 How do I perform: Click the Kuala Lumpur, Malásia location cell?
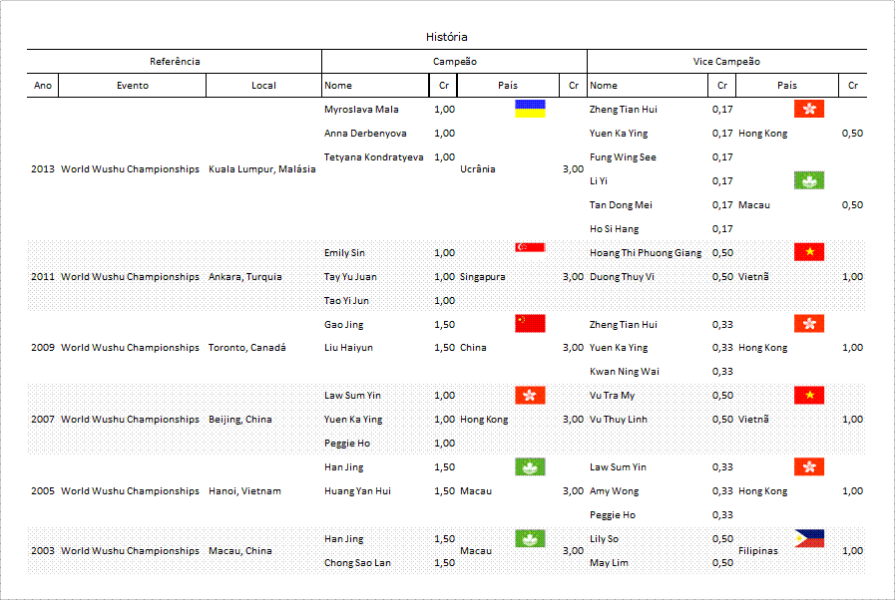(262, 169)
